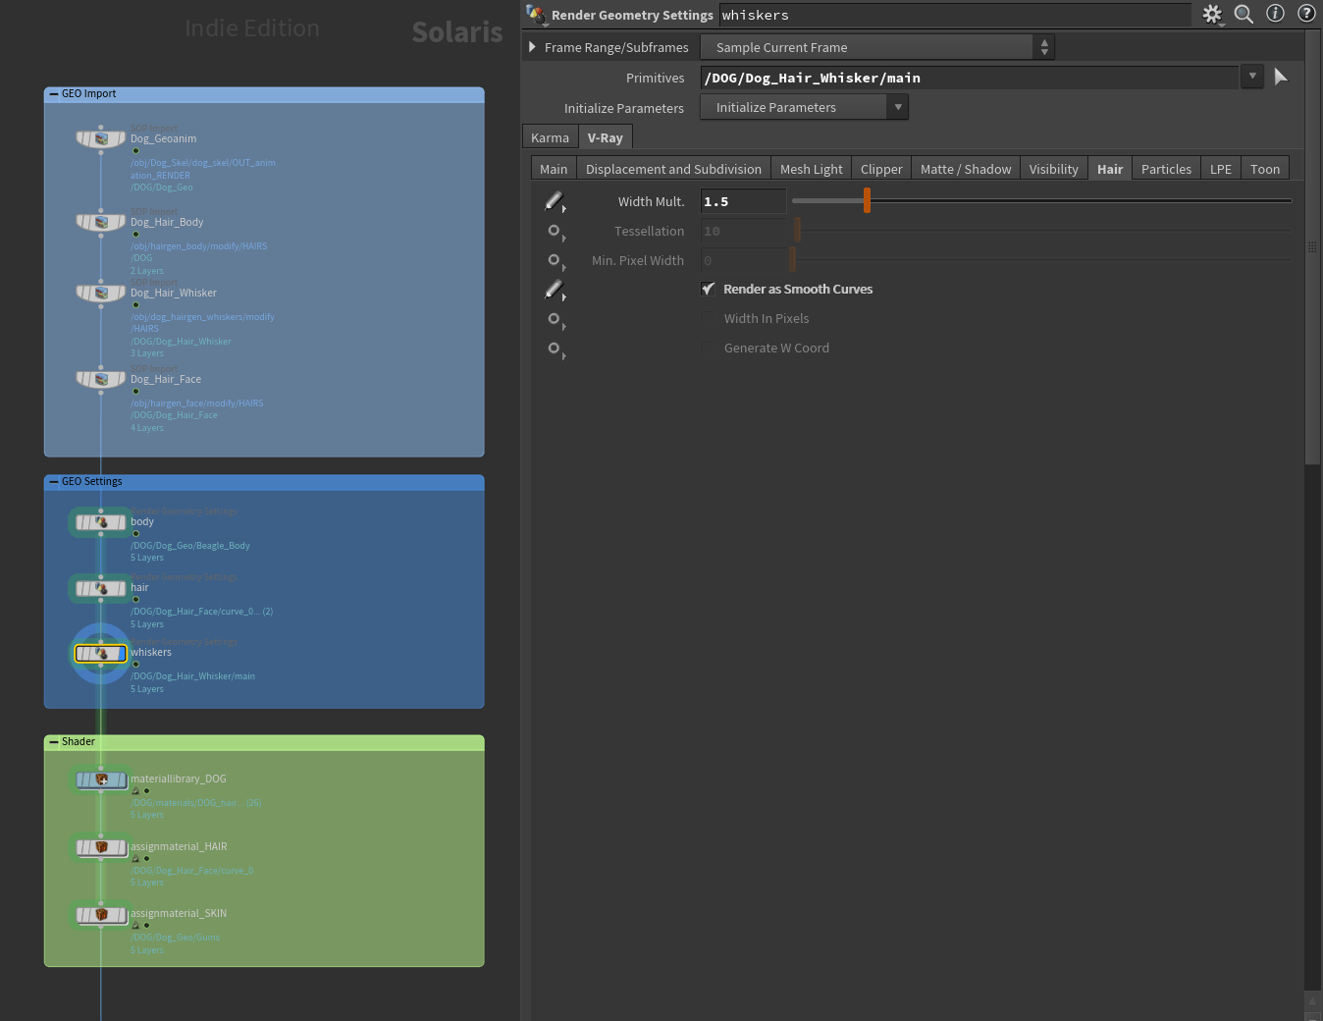Click the Dog_Hair_Whisker SOP import node icon

(101, 294)
